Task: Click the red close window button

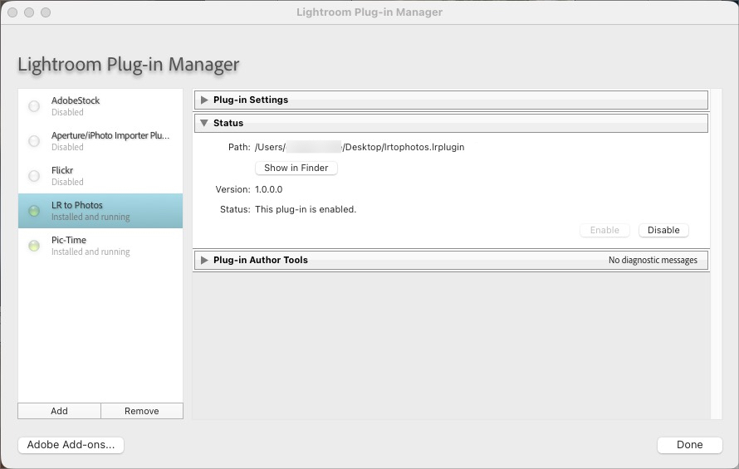Action: (x=12, y=12)
